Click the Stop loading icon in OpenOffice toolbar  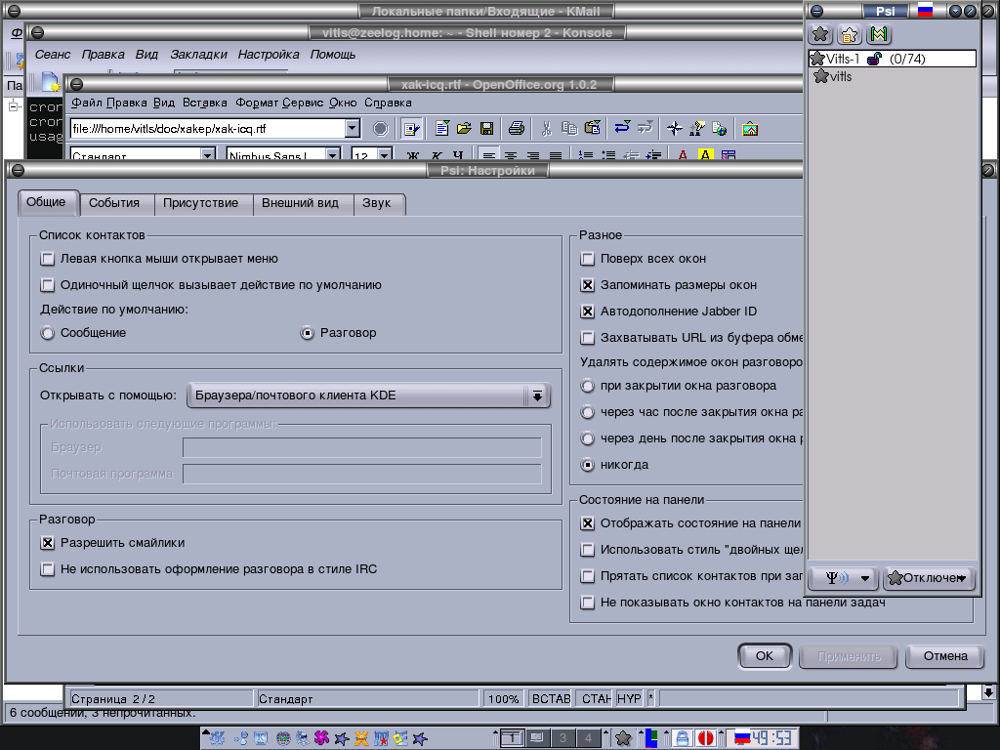coord(381,129)
